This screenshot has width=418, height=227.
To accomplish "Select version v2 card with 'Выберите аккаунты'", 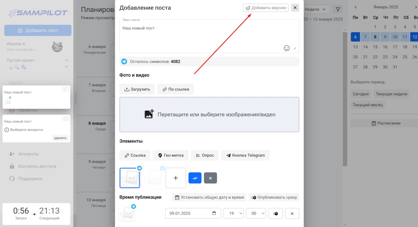I will tap(36, 128).
